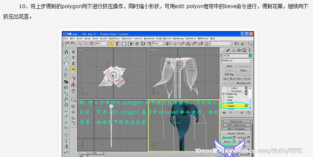This screenshot has height=157, width=313.
Task: Click Configure Modifier Sets icon
Action: pyautogui.click(x=249, y=113)
